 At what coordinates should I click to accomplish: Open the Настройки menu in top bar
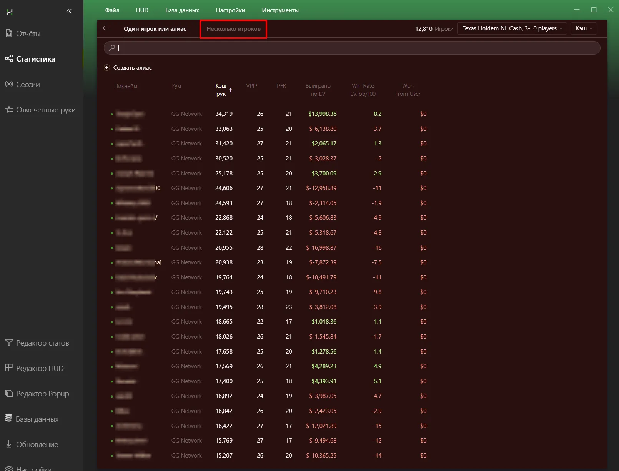click(230, 10)
